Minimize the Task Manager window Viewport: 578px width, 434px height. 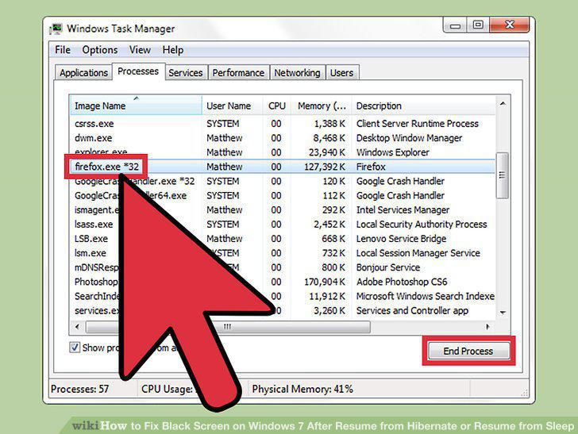455,25
